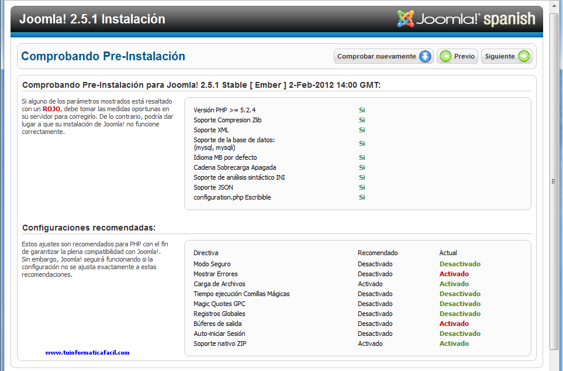Viewport: 563px width, 371px height.
Task: Click the vertical scrollbar thumb
Action: [x=554, y=181]
